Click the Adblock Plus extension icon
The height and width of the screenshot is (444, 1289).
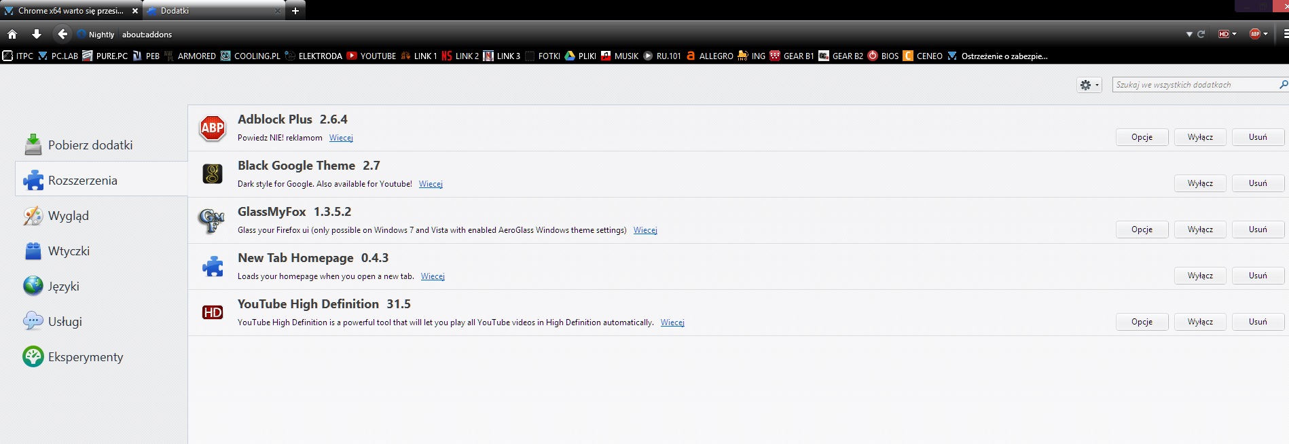(213, 128)
